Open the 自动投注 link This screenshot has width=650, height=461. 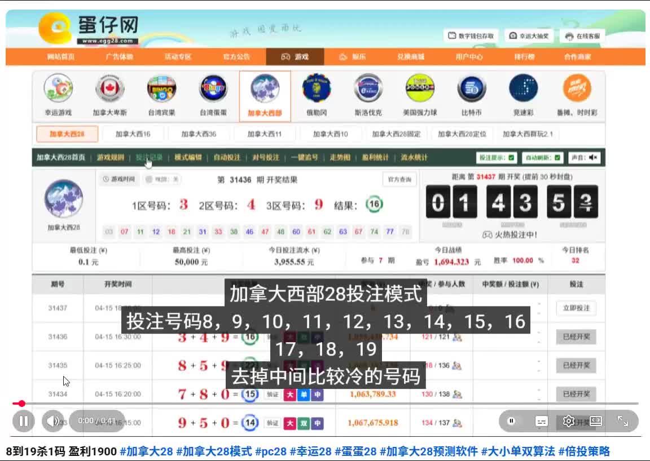coord(227,157)
